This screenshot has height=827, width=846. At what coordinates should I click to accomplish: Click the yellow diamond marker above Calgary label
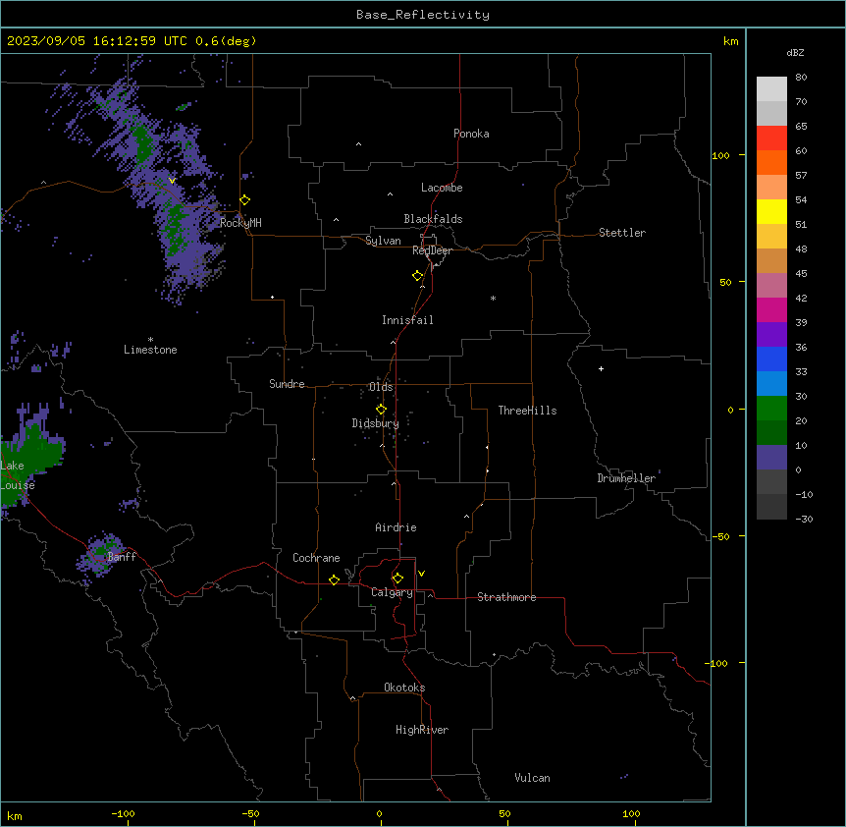pyautogui.click(x=397, y=579)
